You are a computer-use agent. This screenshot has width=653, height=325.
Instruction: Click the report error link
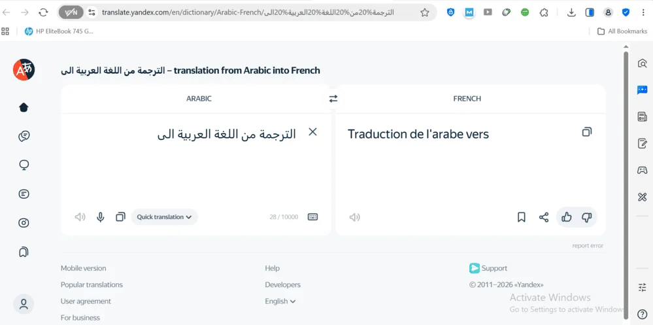point(588,246)
